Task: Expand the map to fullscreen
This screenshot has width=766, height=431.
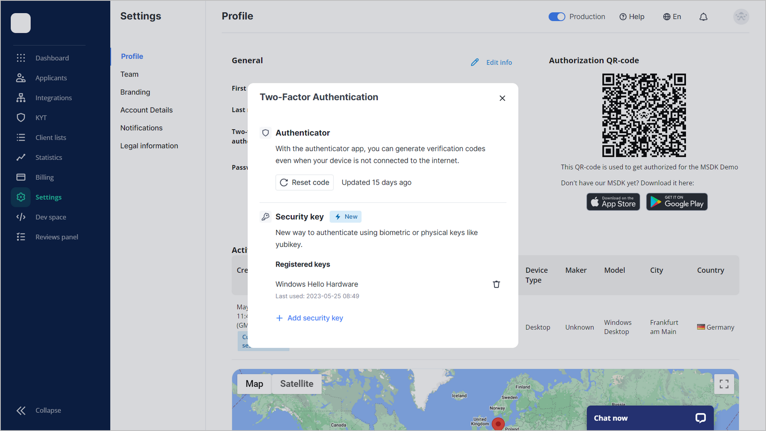Action: 724,384
